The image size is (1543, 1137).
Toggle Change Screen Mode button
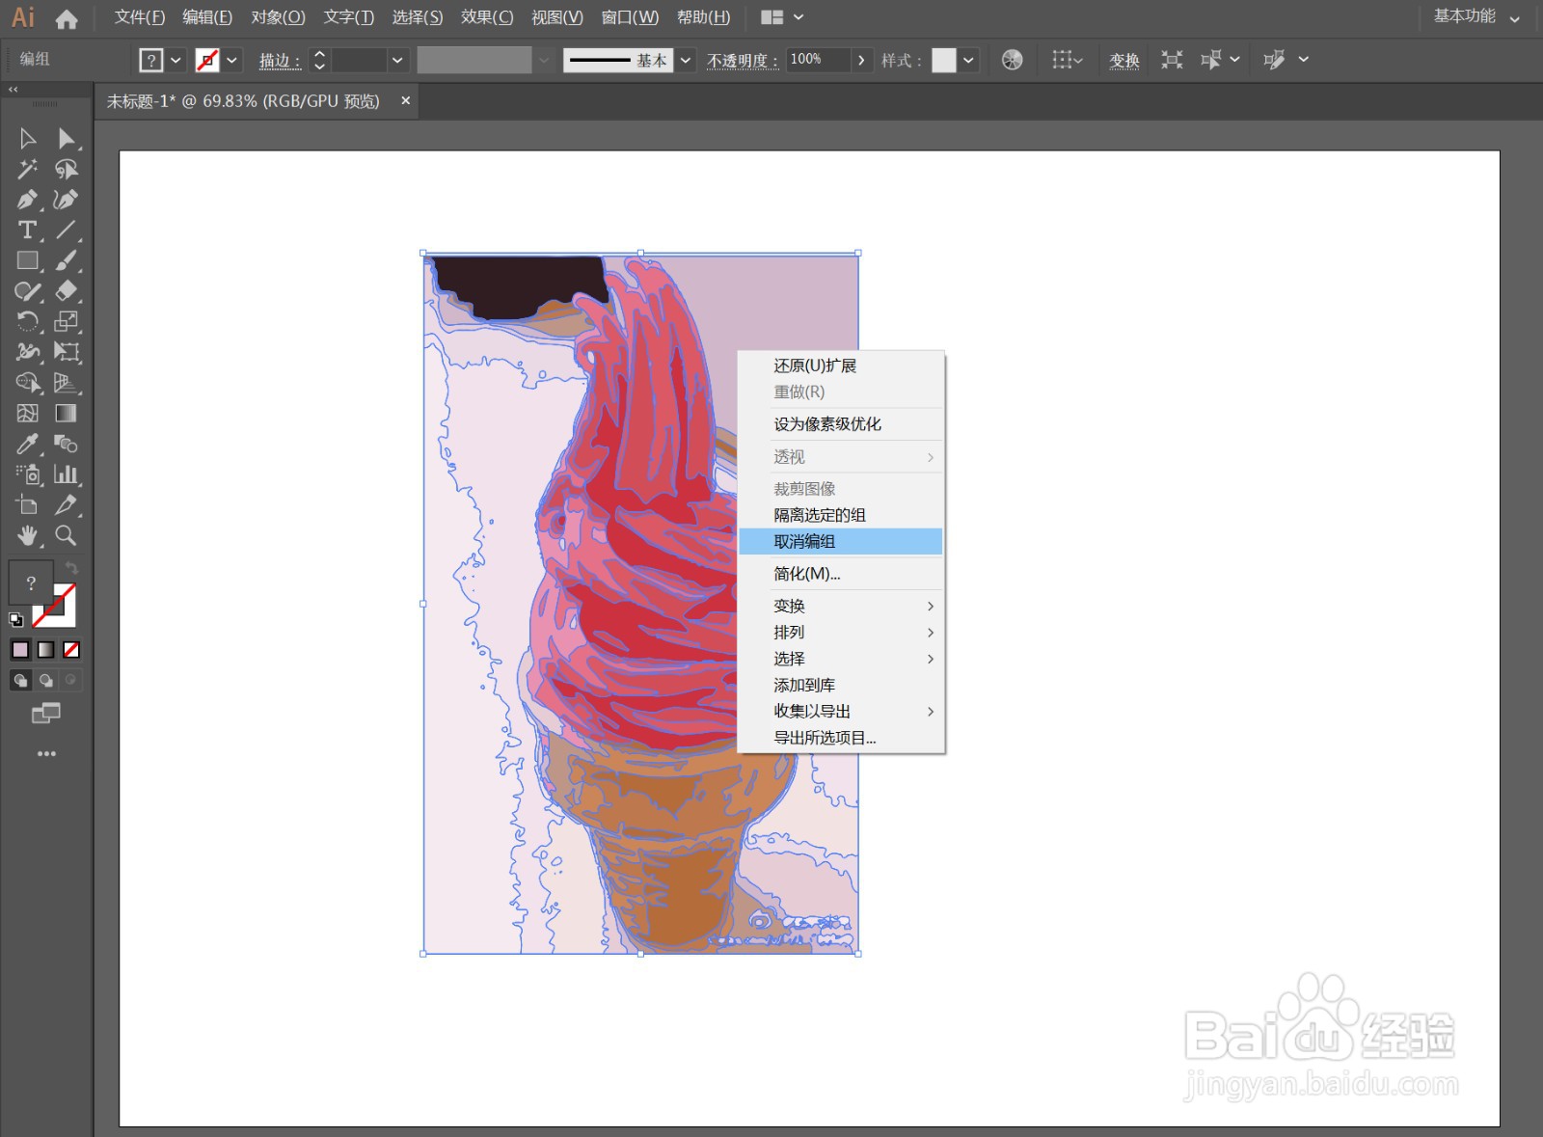pos(46,714)
